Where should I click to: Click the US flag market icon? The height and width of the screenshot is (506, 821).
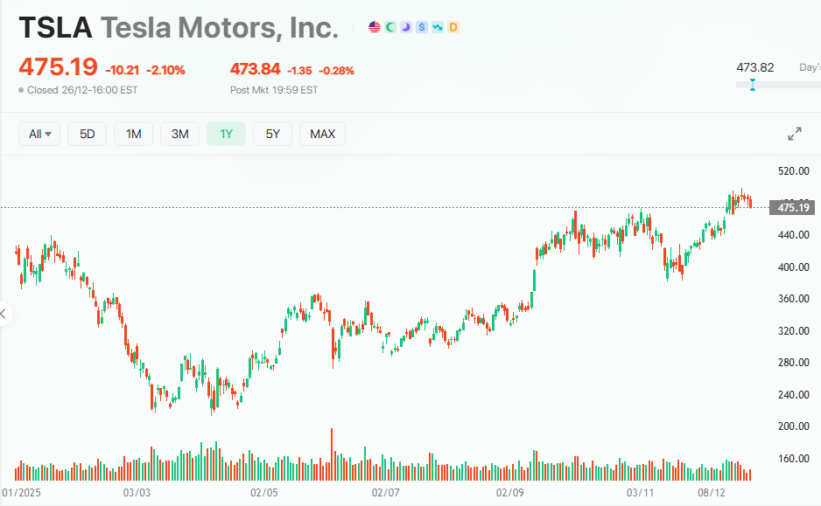(x=375, y=27)
